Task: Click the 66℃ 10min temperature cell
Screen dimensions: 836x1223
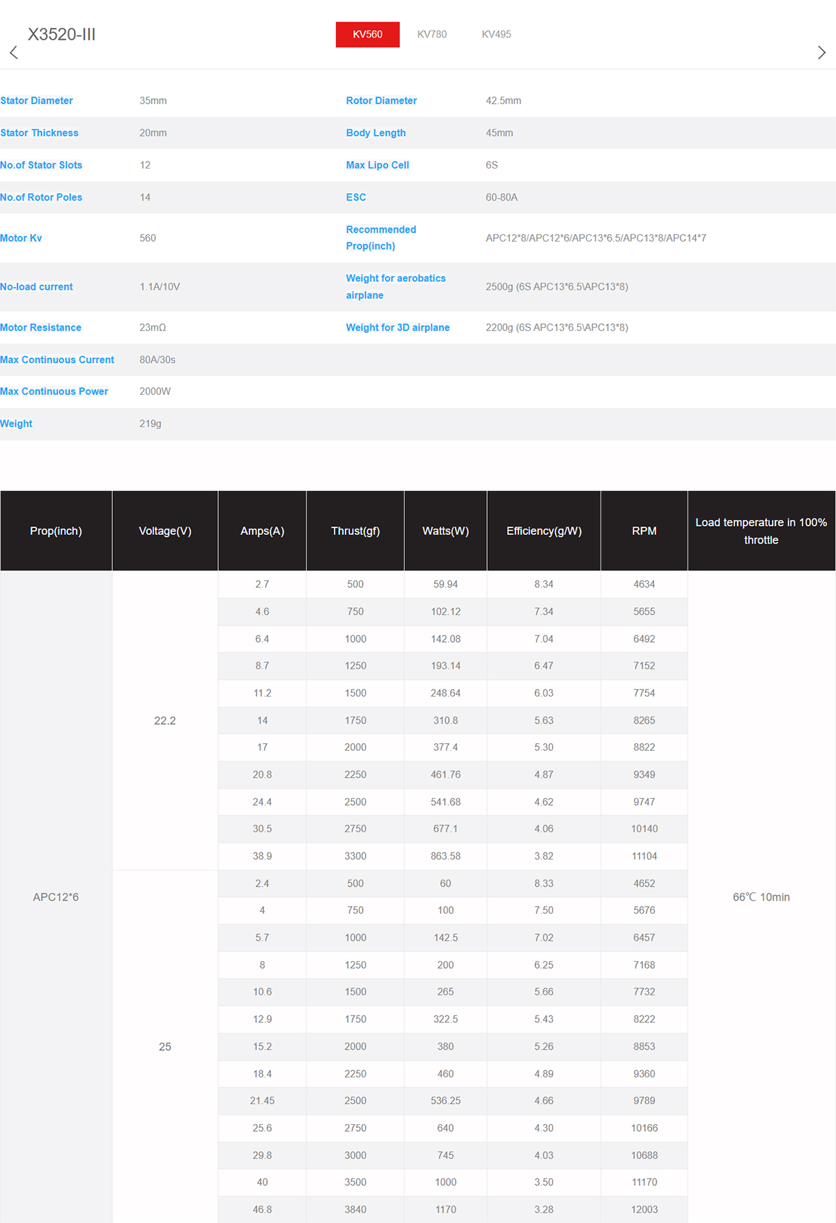Action: coord(761,897)
